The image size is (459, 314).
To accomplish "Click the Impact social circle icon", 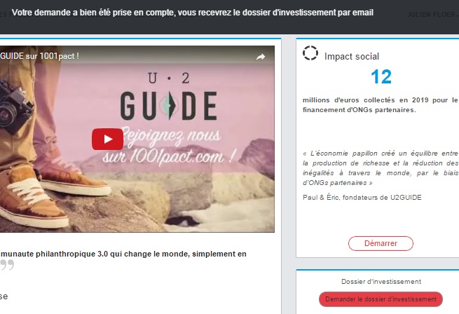I will click(x=310, y=53).
